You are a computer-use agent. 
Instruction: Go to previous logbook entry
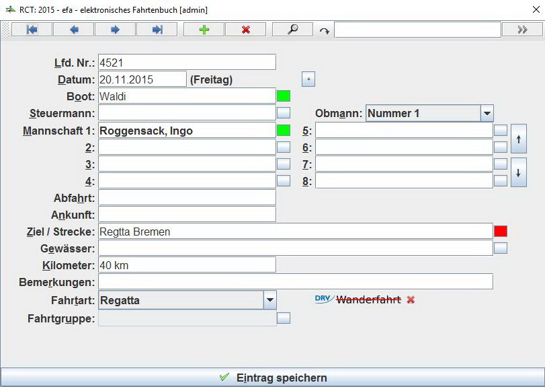point(73,30)
